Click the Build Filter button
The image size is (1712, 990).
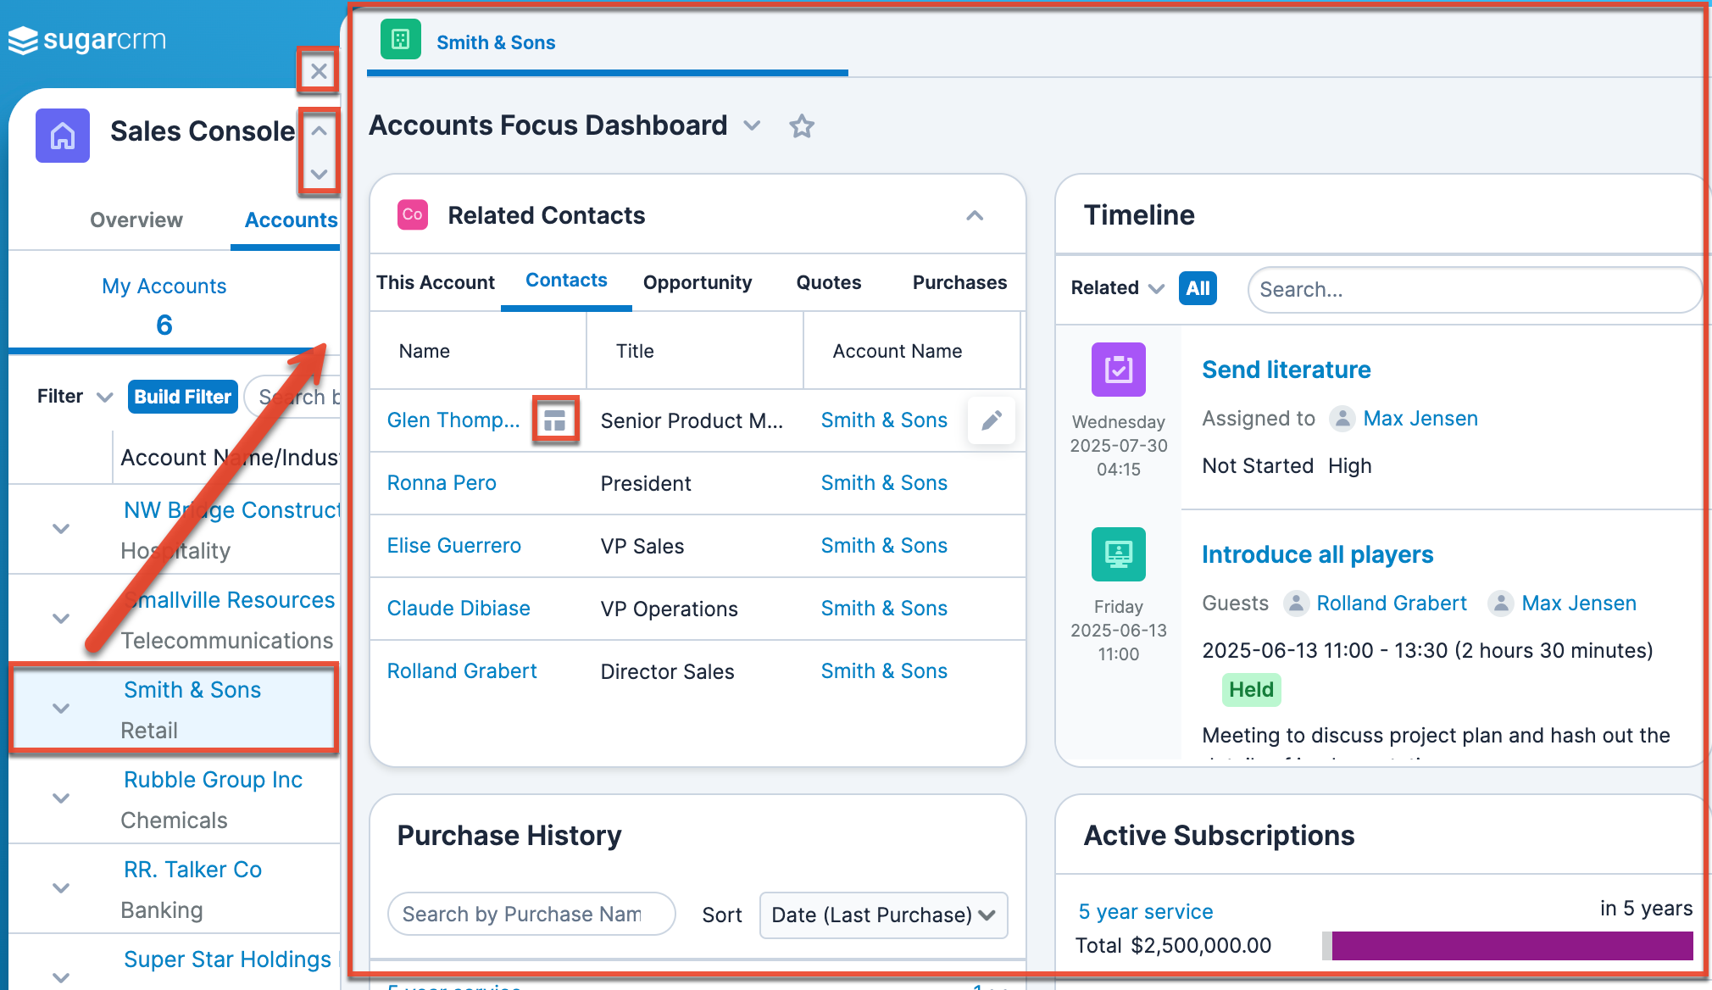coord(181,396)
